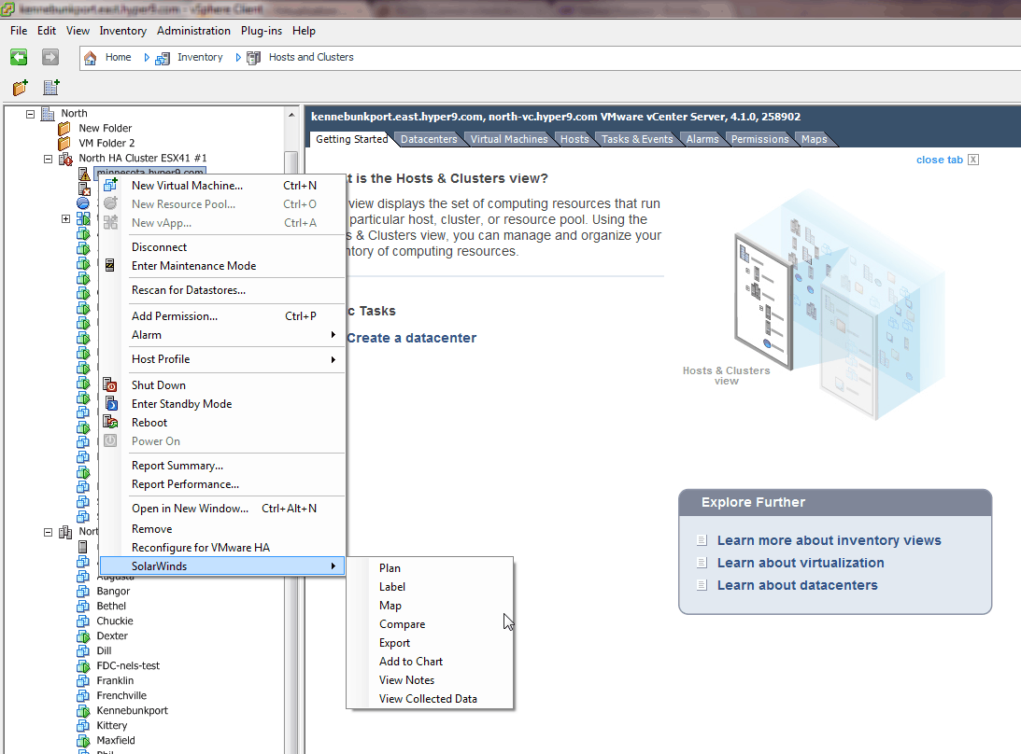Click the New Datacenter toolbar icon
1021x754 pixels.
(x=50, y=87)
